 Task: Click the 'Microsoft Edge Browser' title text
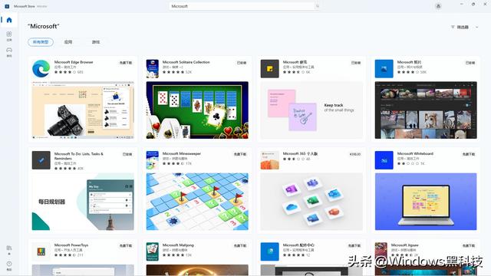(x=74, y=62)
